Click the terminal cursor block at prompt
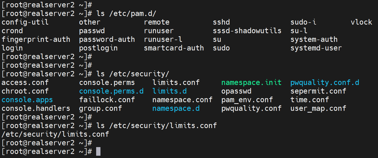 pos(98,152)
